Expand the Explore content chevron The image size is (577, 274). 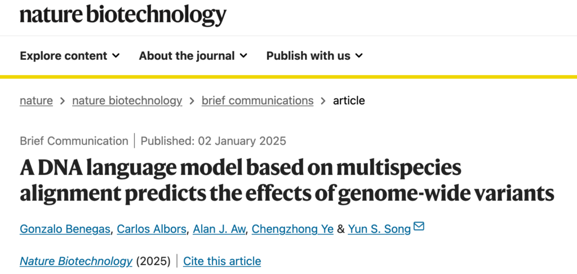point(116,56)
